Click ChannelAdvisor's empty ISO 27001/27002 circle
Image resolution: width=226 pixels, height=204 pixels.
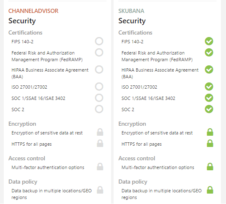click(x=99, y=87)
